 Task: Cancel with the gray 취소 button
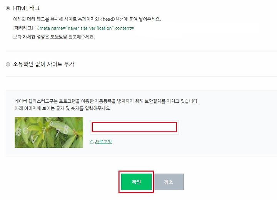coord(169,182)
